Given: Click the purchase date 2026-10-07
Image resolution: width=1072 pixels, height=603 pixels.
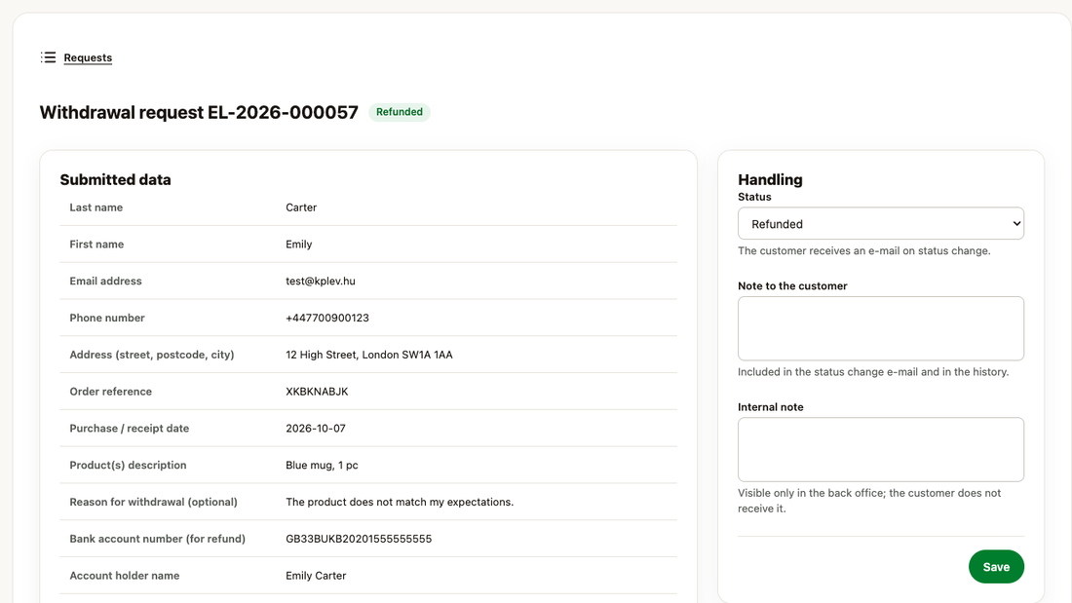Looking at the screenshot, I should (x=315, y=429).
